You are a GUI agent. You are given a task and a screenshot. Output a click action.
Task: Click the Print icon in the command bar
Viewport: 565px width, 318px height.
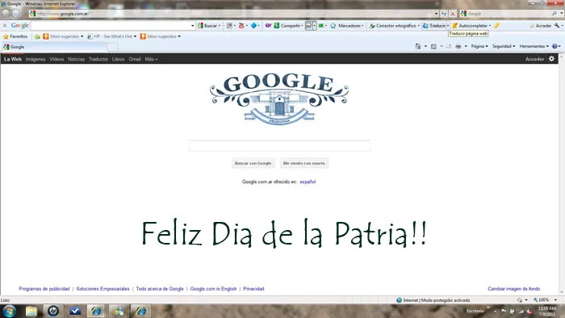(x=458, y=46)
